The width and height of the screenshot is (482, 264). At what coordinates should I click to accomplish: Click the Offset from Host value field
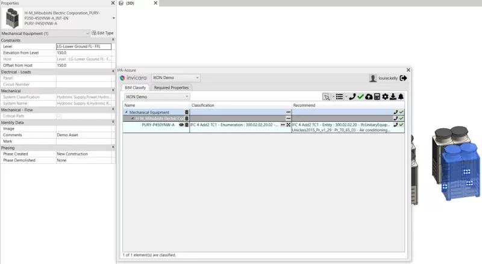click(x=84, y=66)
